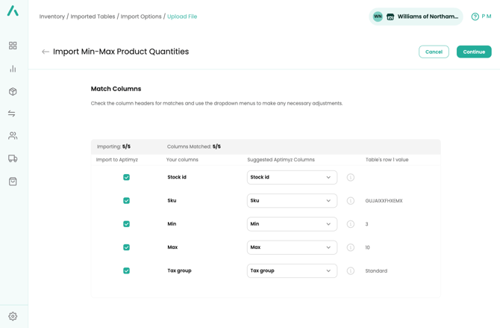Open the transfers arrows icon in sidebar
The height and width of the screenshot is (328, 500).
[x=13, y=114]
